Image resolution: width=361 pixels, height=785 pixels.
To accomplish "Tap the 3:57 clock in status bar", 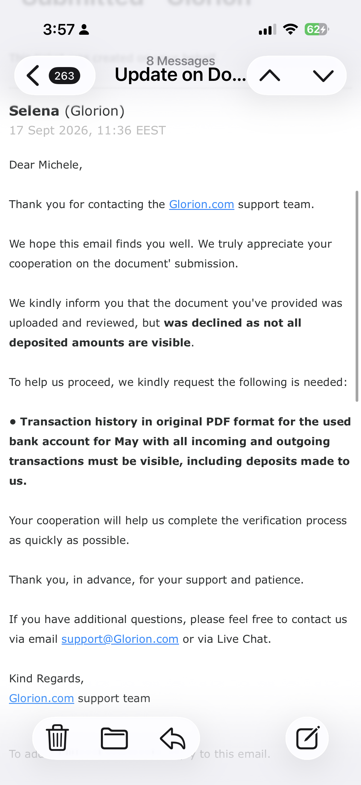I will 59,30.
